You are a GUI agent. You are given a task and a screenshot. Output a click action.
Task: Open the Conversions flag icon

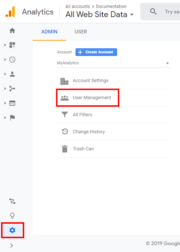coord(12,118)
